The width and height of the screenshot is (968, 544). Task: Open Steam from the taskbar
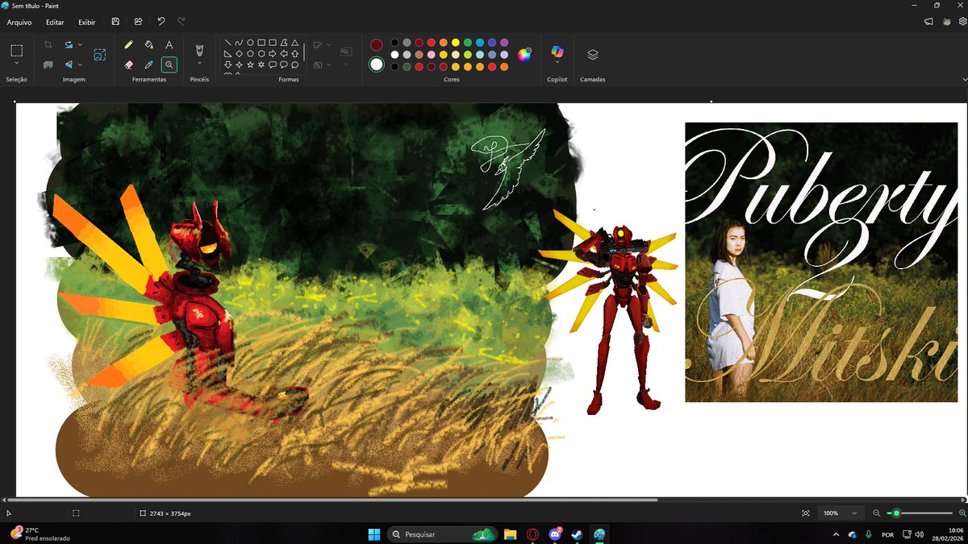click(x=577, y=534)
